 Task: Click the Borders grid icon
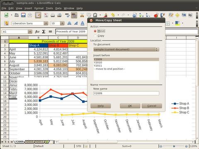[167, 23]
